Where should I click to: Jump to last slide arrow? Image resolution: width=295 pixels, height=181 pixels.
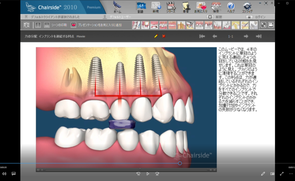coord(259,36)
